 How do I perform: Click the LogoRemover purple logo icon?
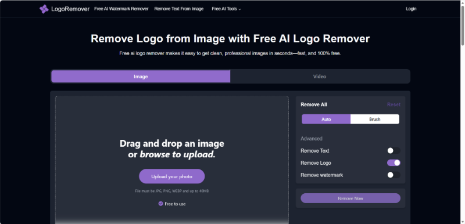click(44, 9)
